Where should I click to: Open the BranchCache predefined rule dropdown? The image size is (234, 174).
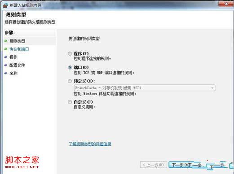pos(145,88)
